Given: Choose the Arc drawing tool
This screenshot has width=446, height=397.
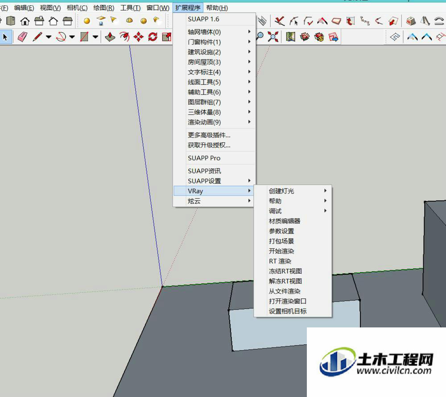Looking at the screenshot, I should click(61, 37).
